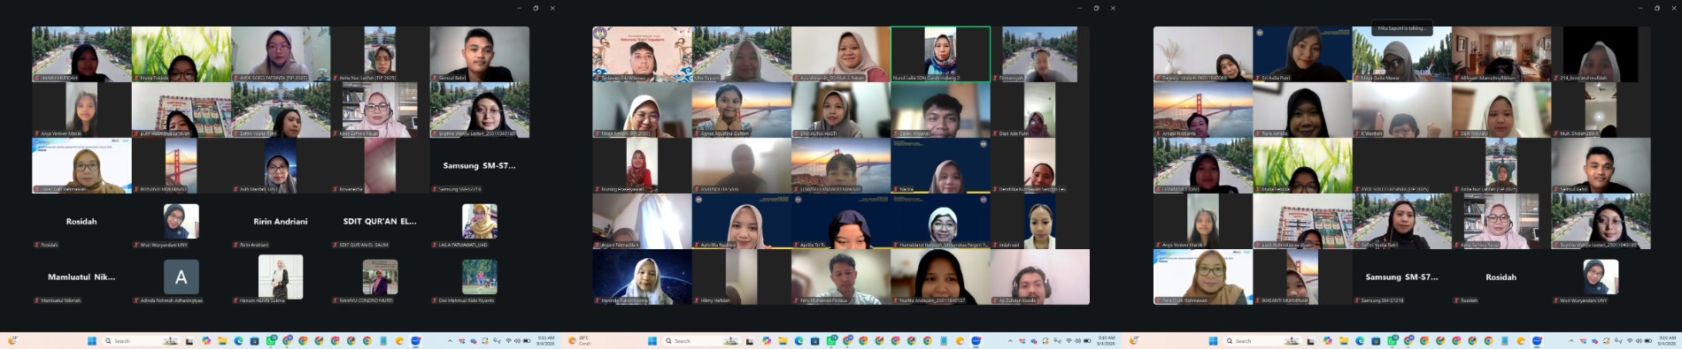Viewport: 1682px width, 349px height.
Task: Launch Microsoft Edge from left taskbar
Action: 238,341
